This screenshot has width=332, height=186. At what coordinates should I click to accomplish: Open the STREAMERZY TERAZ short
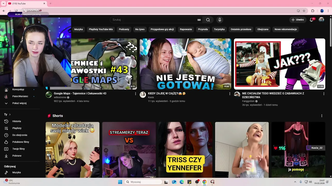click(x=129, y=150)
